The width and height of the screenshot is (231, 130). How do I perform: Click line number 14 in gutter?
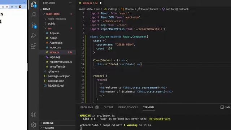[83, 64]
